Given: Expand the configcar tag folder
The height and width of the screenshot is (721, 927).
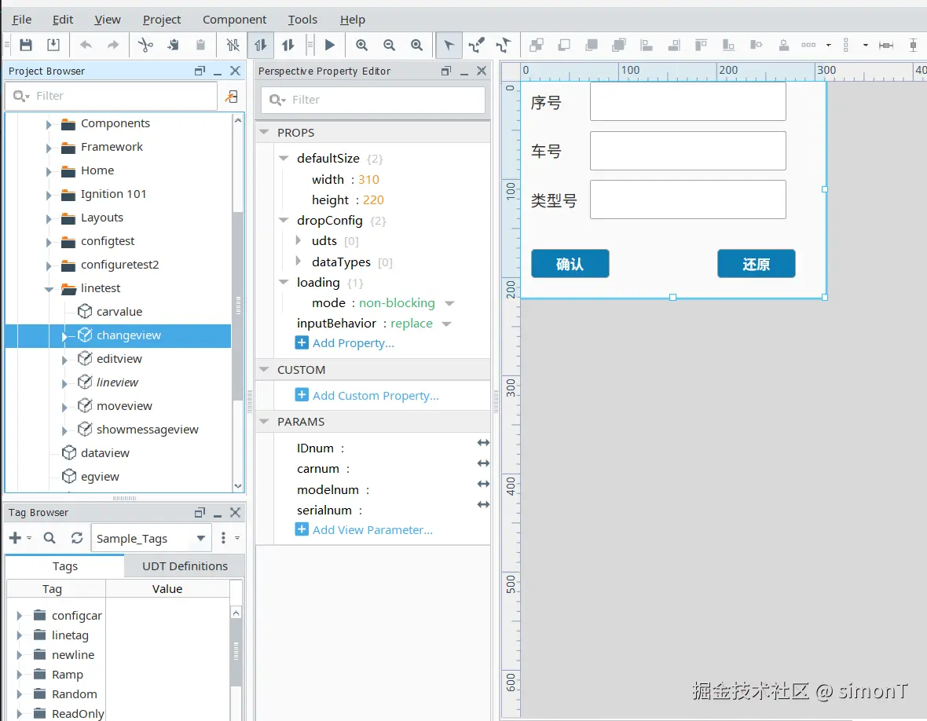Looking at the screenshot, I should [19, 616].
